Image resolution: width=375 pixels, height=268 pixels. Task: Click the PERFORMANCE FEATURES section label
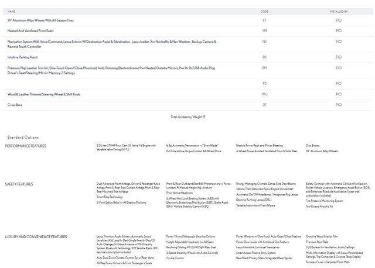tap(26, 145)
